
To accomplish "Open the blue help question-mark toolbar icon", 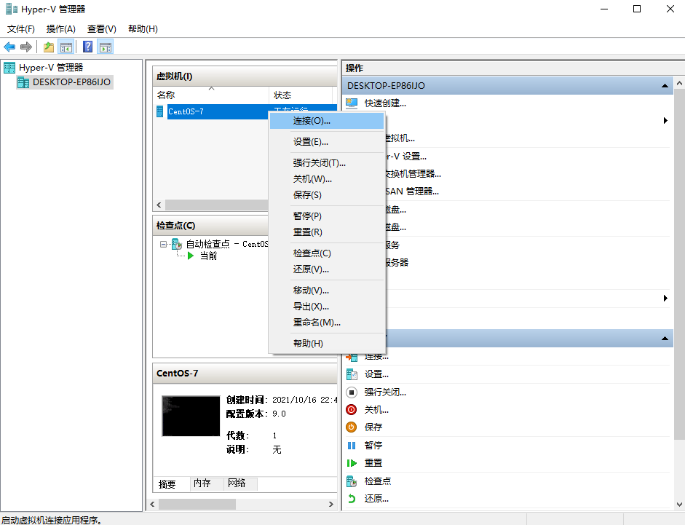I will (x=87, y=47).
